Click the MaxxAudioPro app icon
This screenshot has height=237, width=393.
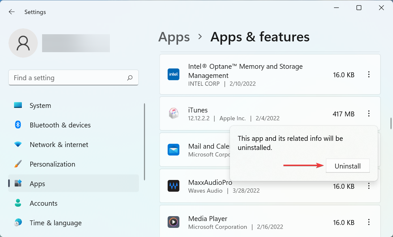[174, 186]
